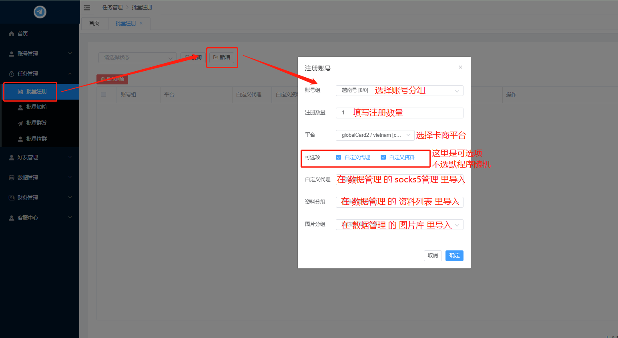Open the 账号组 dropdown showing 越南号

click(399, 91)
